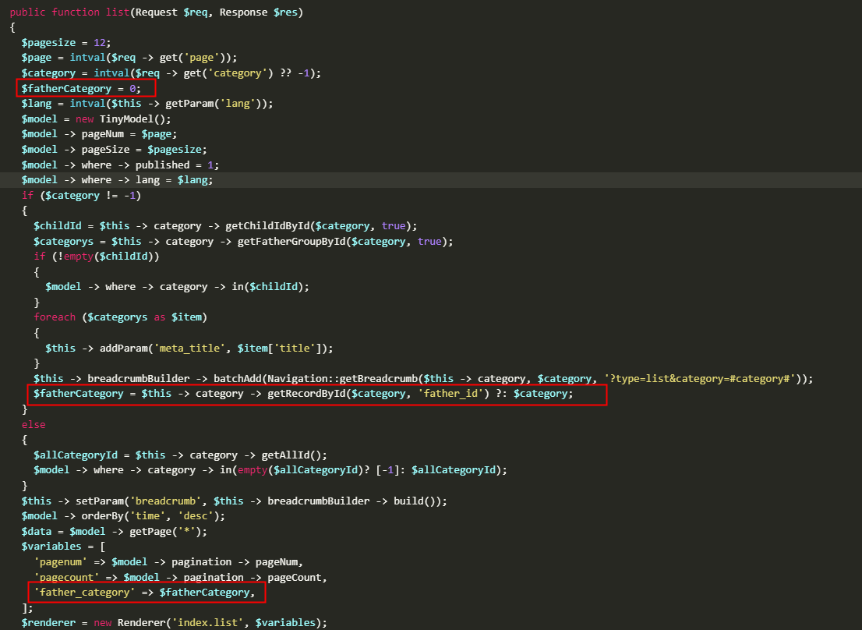Click the 'foreach ($categorys as $item)' line
This screenshot has height=630, width=862.
point(120,317)
